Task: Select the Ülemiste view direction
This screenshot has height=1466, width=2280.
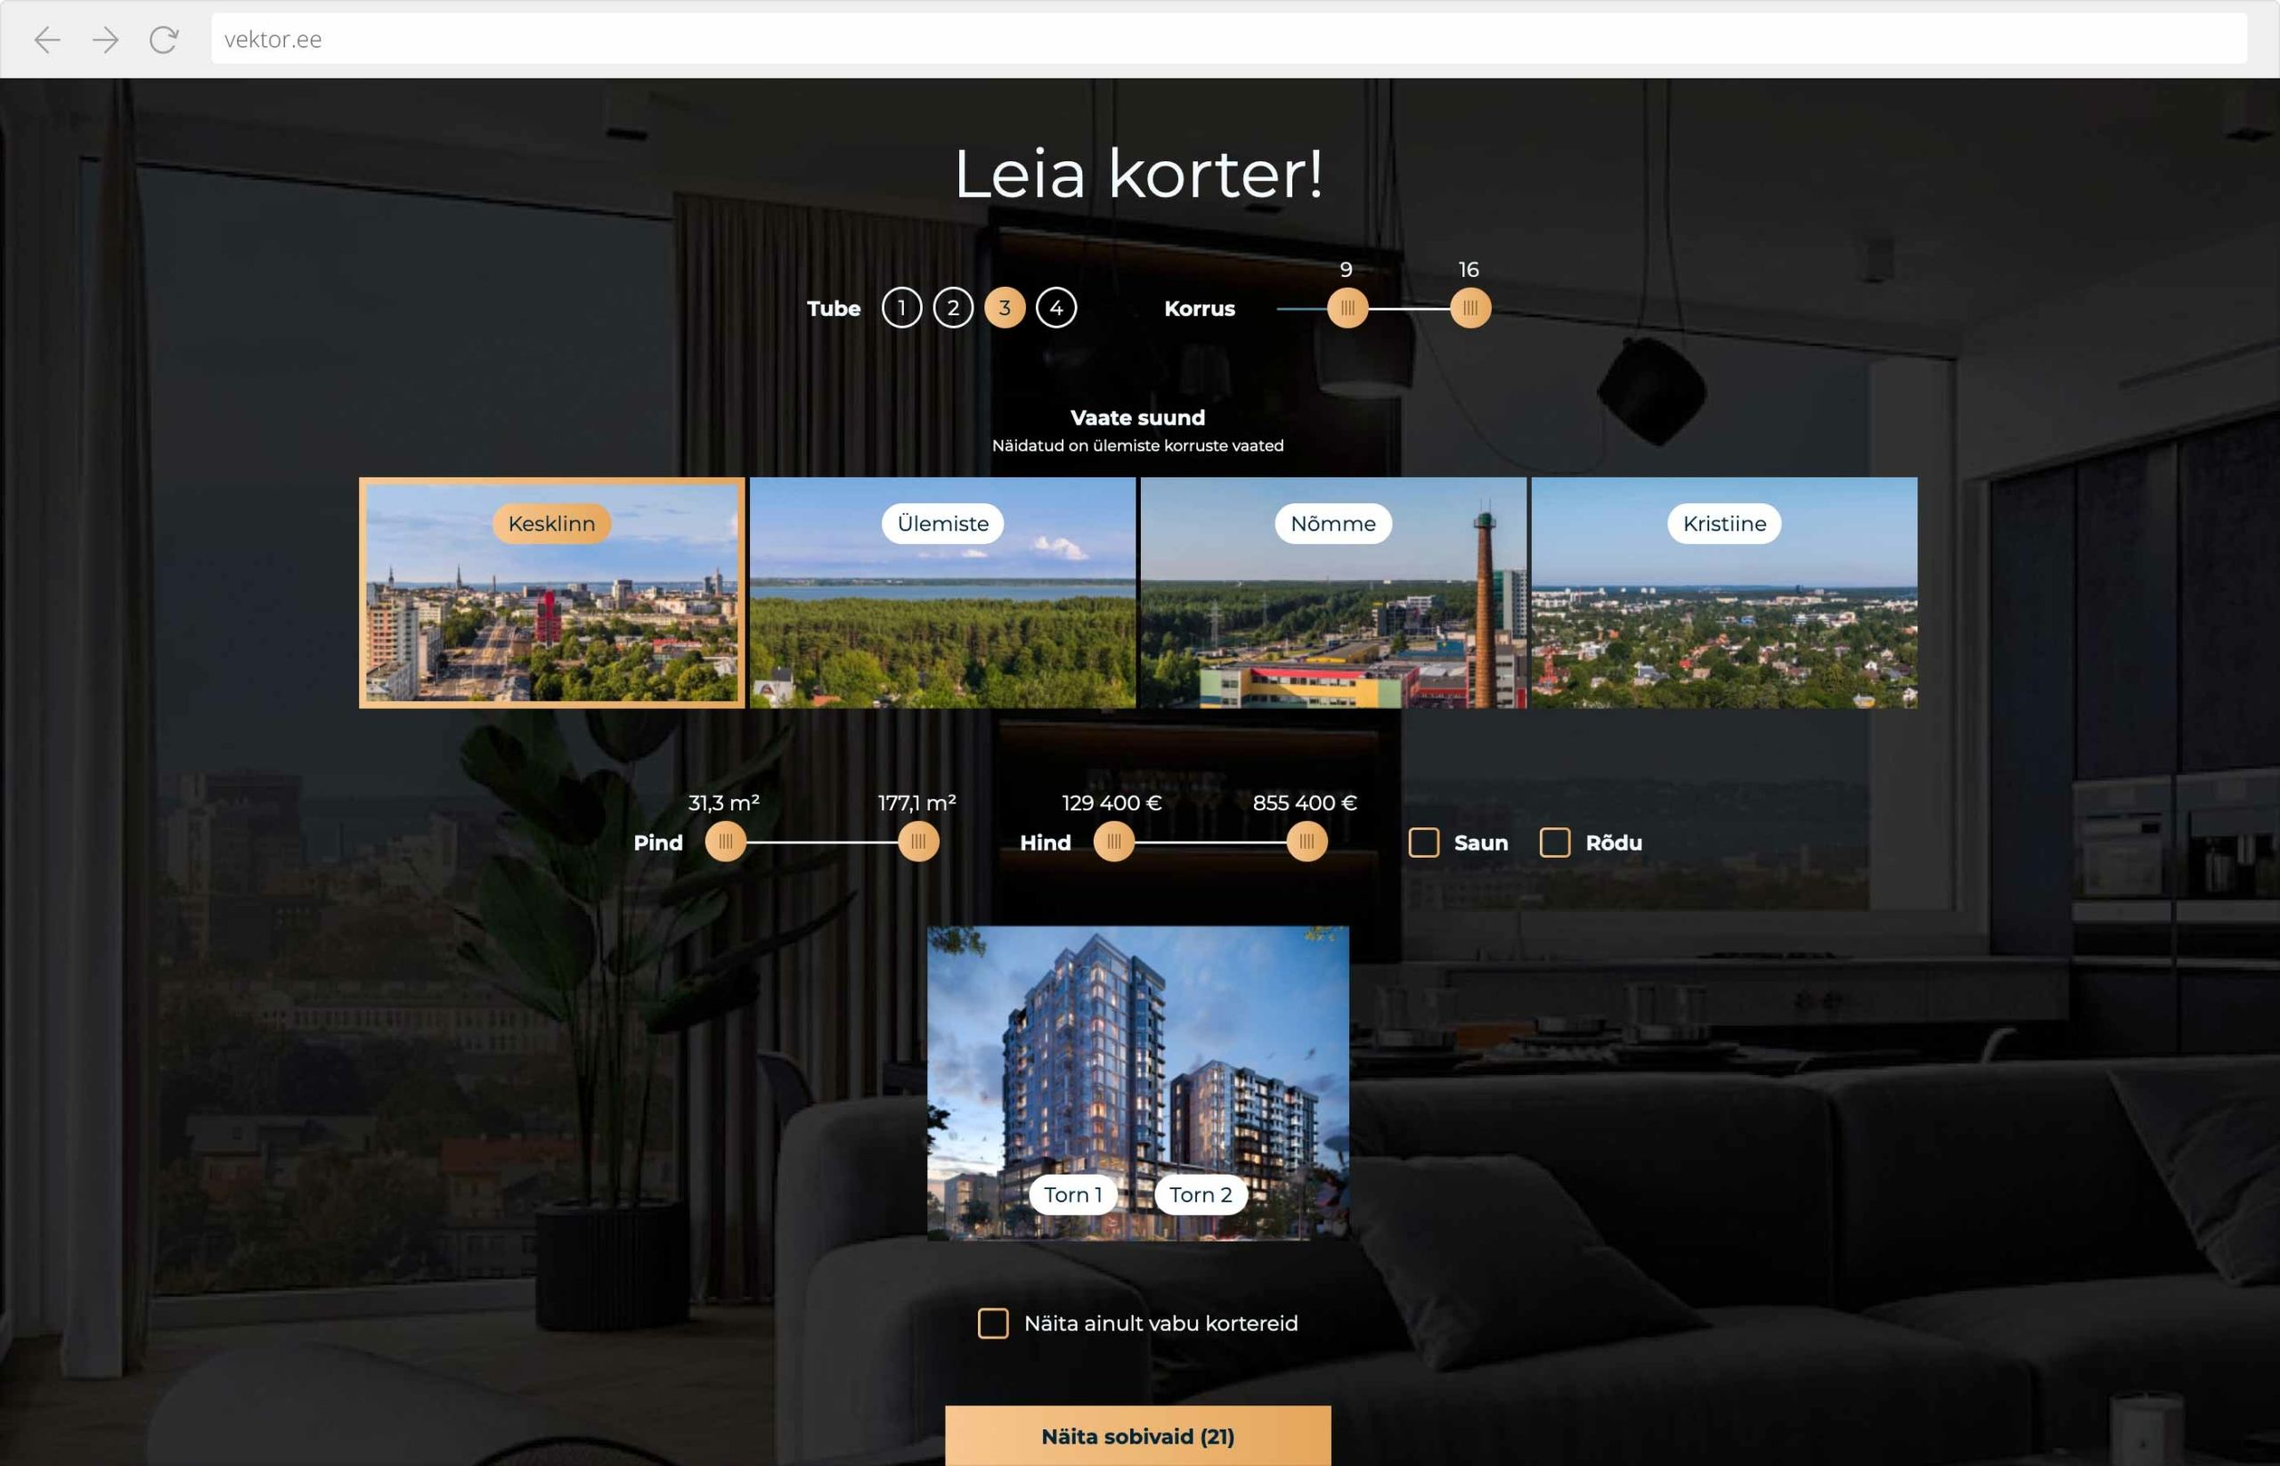Action: click(x=942, y=591)
